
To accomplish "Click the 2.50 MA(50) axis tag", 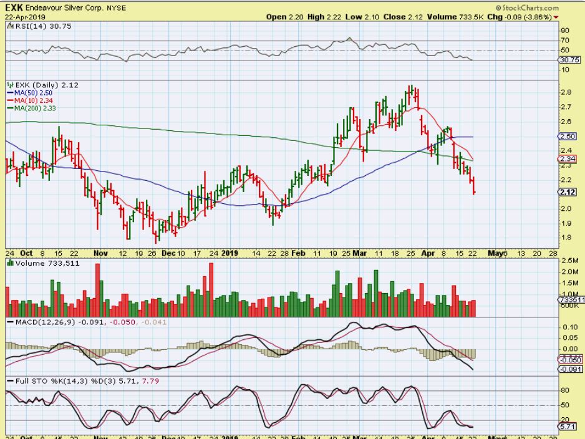I will coord(568,136).
